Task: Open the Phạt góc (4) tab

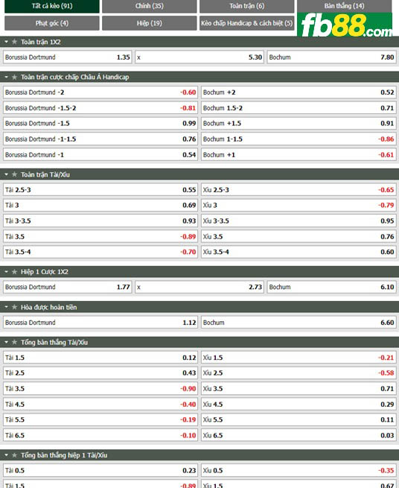Action: [x=52, y=23]
